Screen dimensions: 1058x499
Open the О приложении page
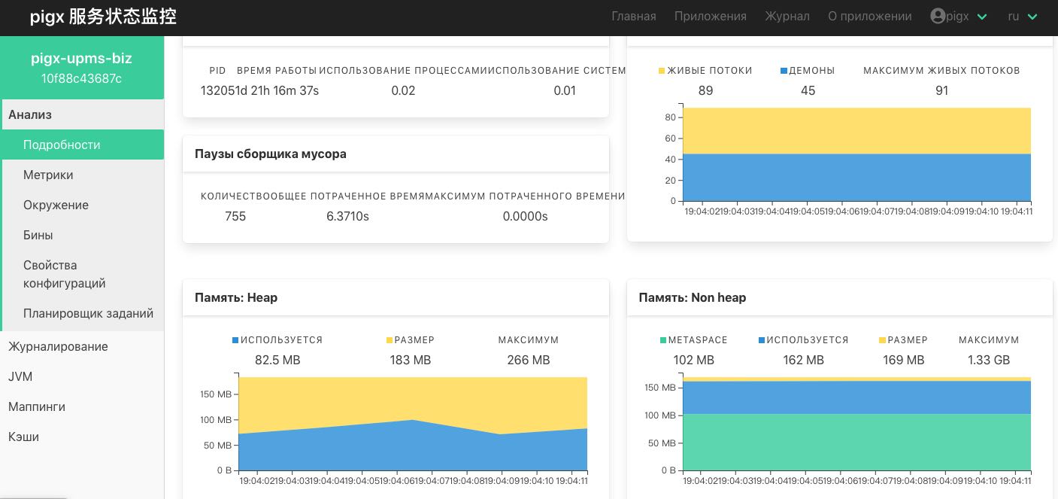(870, 17)
